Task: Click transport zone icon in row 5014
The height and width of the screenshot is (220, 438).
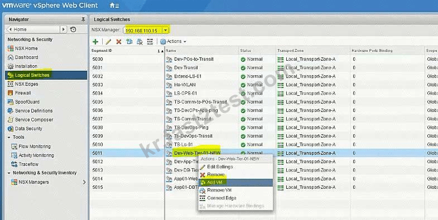Action: pyautogui.click(x=281, y=179)
